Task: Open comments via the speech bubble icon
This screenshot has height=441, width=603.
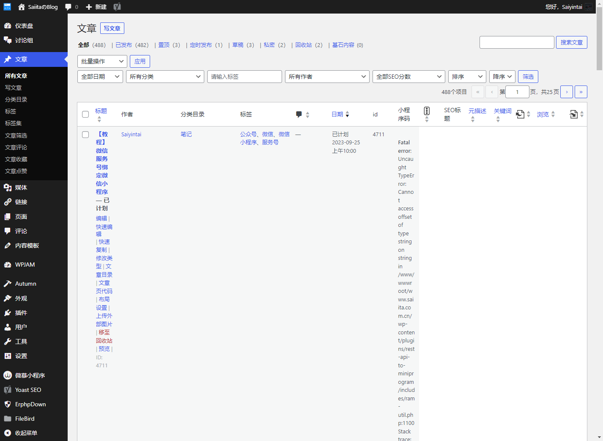Action: 68,7
